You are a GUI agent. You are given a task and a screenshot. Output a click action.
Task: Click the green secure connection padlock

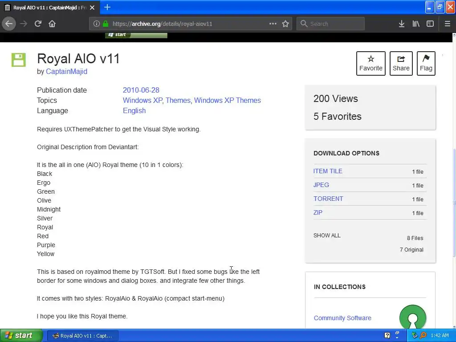pos(106,24)
